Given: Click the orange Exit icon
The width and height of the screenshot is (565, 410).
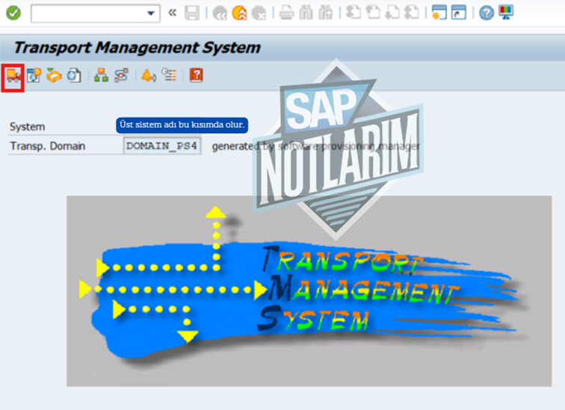Looking at the screenshot, I should point(239,13).
